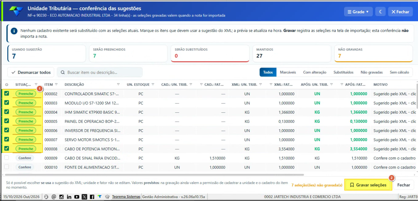The width and height of the screenshot is (418, 201).
Task: Open filter for APÓS: UN. TRIB. column
Action: [331, 84]
